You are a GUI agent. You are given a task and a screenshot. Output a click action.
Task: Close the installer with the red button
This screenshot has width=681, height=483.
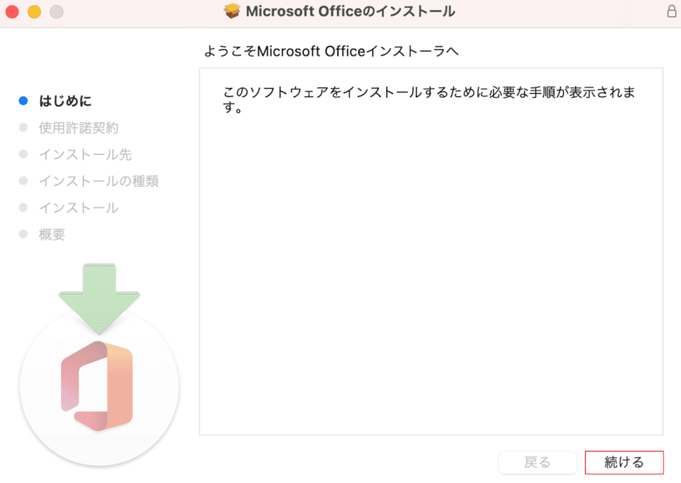[12, 11]
